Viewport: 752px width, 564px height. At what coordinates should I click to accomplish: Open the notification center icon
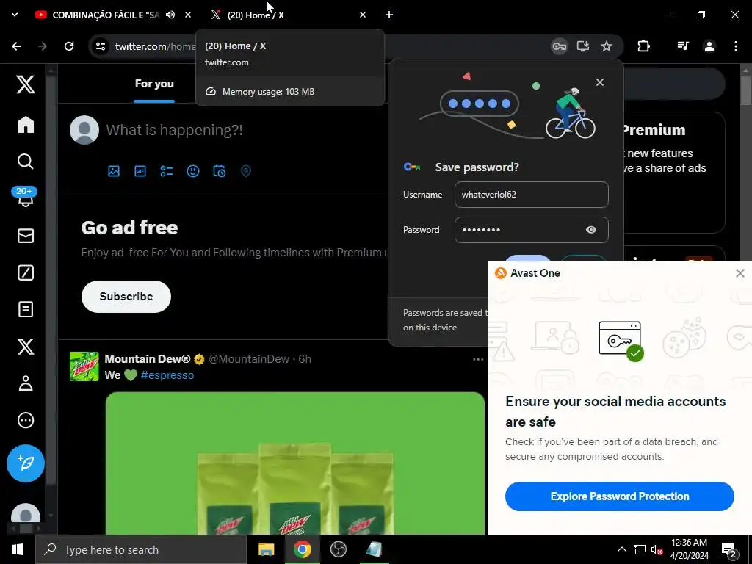(x=729, y=549)
